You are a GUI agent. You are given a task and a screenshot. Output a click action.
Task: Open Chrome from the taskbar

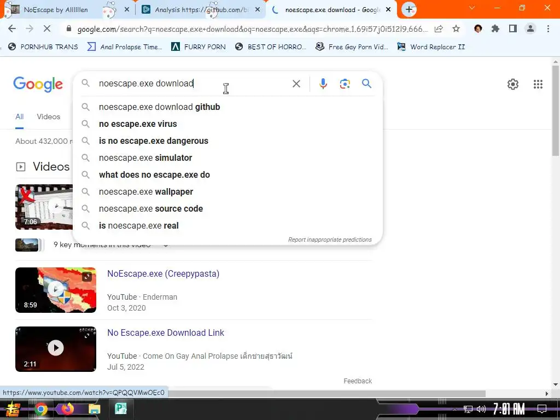click(x=40, y=409)
